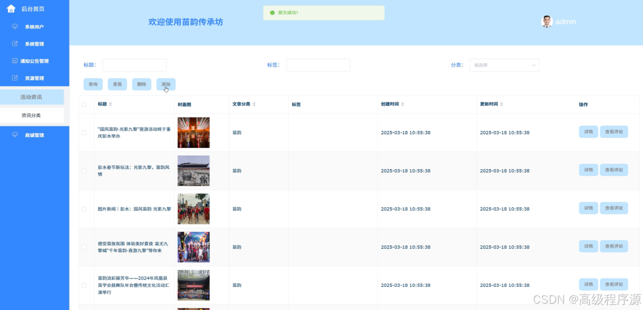Click the admin username text
This screenshot has height=310, width=643.
[x=566, y=22]
